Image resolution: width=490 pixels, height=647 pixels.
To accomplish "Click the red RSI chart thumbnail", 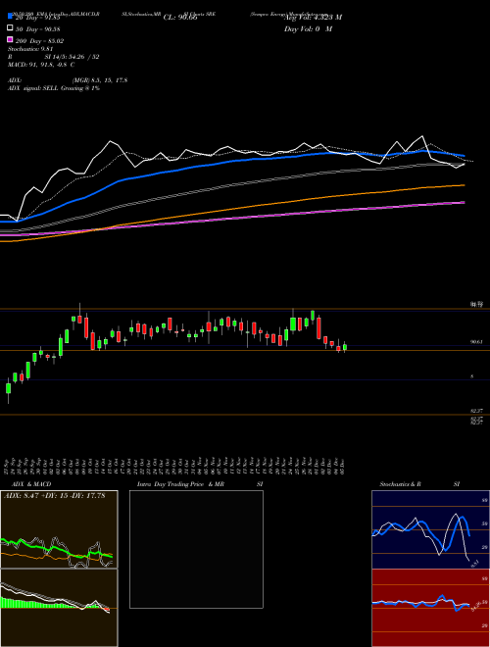I will pyautogui.click(x=430, y=608).
